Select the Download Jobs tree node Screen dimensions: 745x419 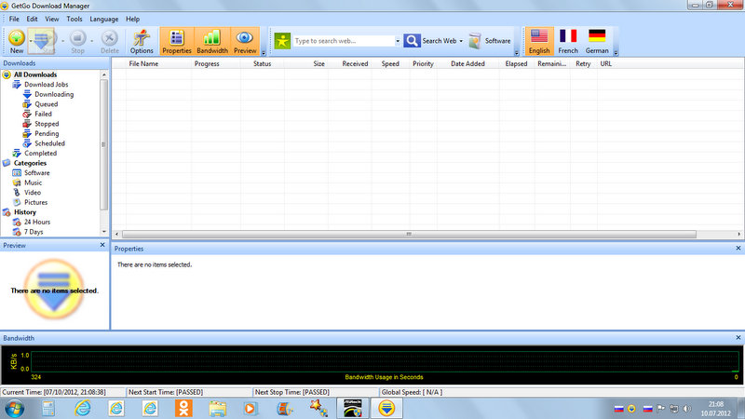point(46,85)
